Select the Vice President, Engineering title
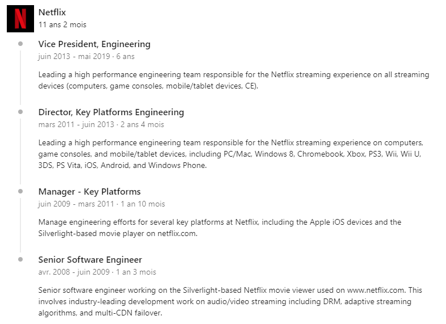 pyautogui.click(x=94, y=44)
